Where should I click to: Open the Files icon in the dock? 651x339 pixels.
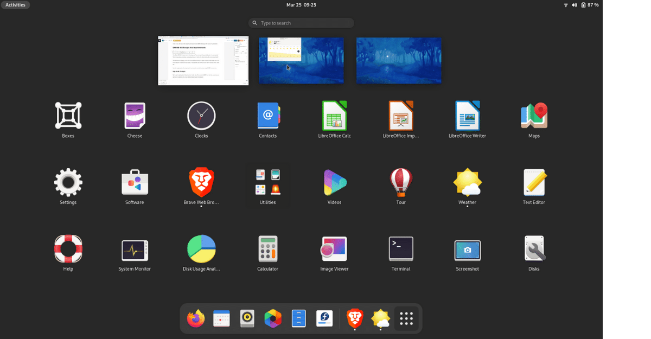[298, 318]
